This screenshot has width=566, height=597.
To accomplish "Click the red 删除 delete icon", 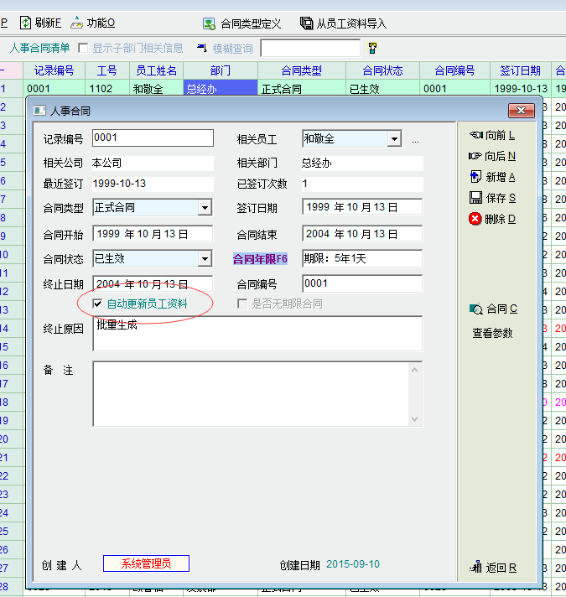I will [x=475, y=219].
